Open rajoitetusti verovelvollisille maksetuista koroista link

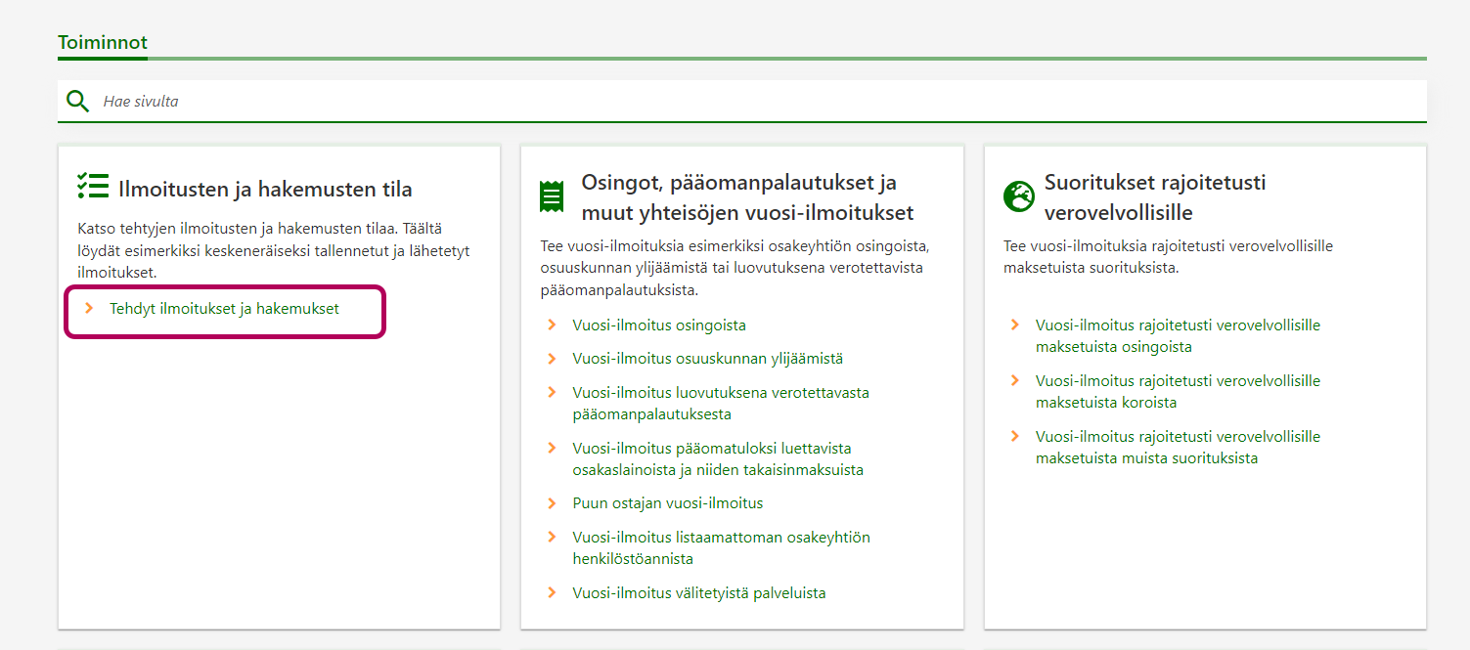click(1177, 391)
